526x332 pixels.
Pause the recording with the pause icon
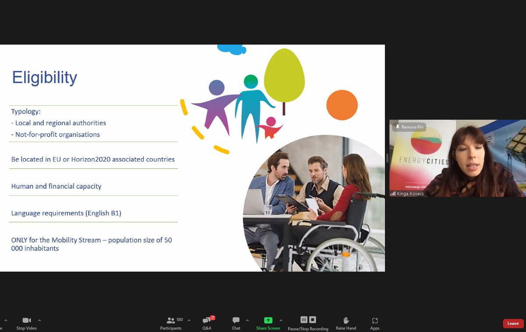[x=304, y=320]
